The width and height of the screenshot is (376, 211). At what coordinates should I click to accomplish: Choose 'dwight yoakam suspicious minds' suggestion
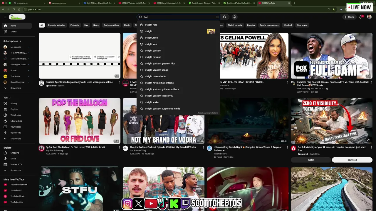(178, 109)
